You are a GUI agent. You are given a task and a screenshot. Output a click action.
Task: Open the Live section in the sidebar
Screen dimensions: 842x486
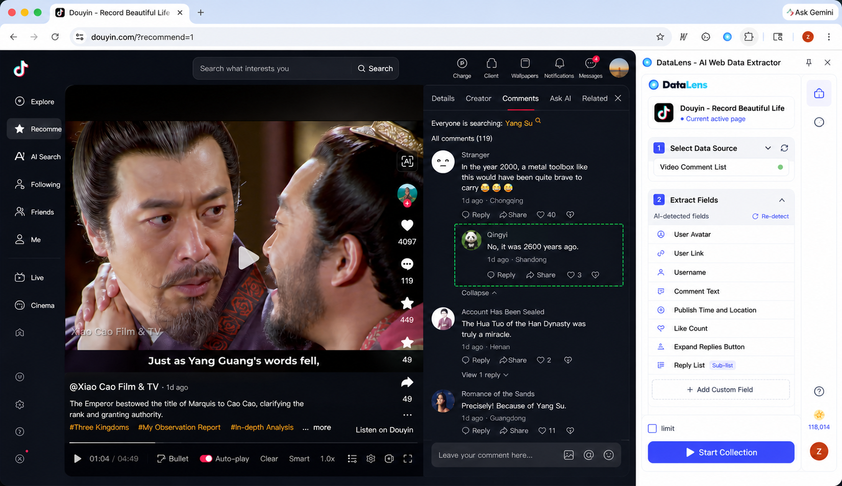click(x=30, y=277)
